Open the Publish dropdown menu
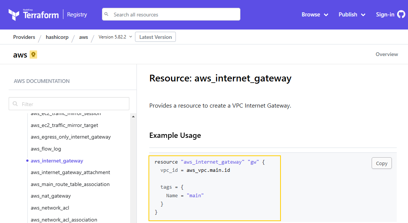The height and width of the screenshot is (223, 408). [x=352, y=15]
